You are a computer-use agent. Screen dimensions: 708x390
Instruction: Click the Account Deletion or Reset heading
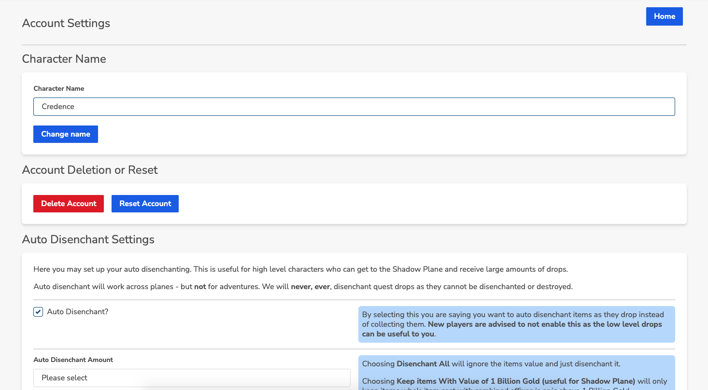pyautogui.click(x=90, y=170)
